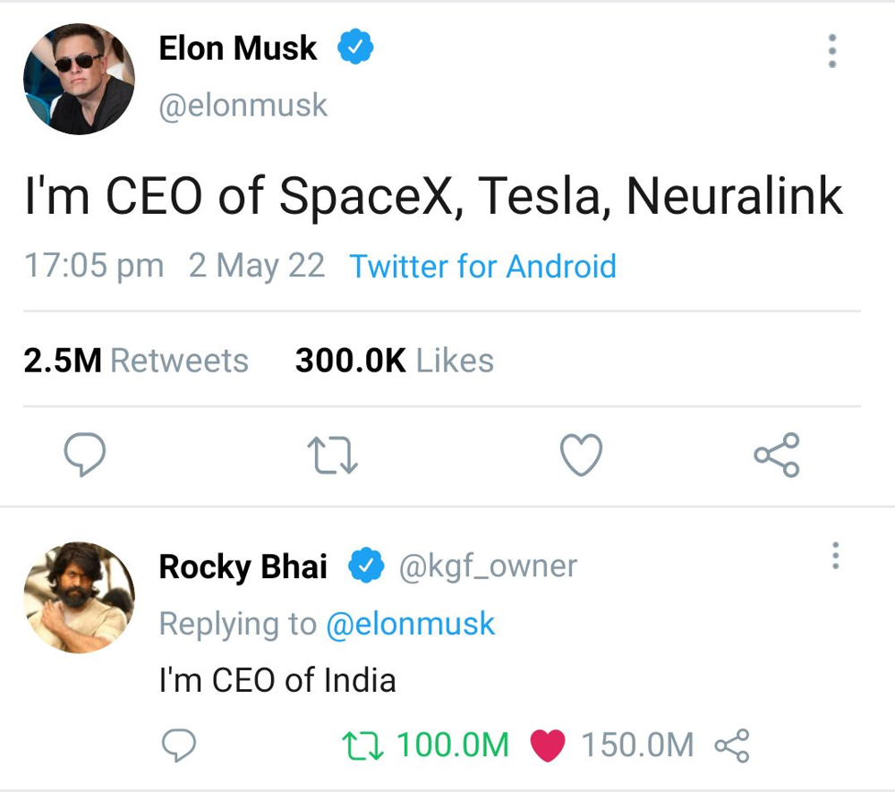Click the @elonmusk handle under the author name
The height and width of the screenshot is (792, 895).
tap(243, 106)
